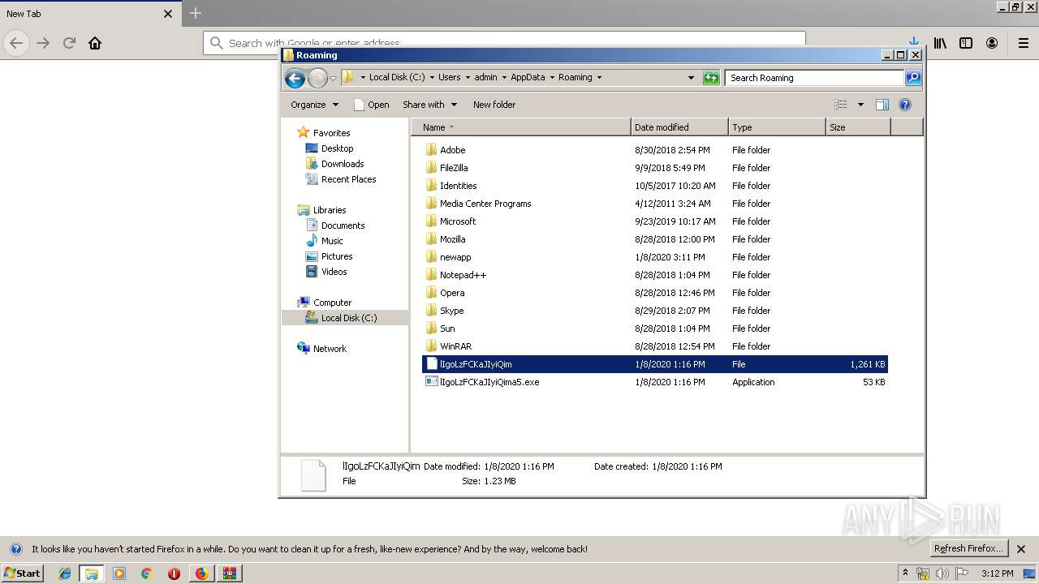Image resolution: width=1039 pixels, height=584 pixels.
Task: Click in the Search Roaming field
Action: pyautogui.click(x=813, y=78)
